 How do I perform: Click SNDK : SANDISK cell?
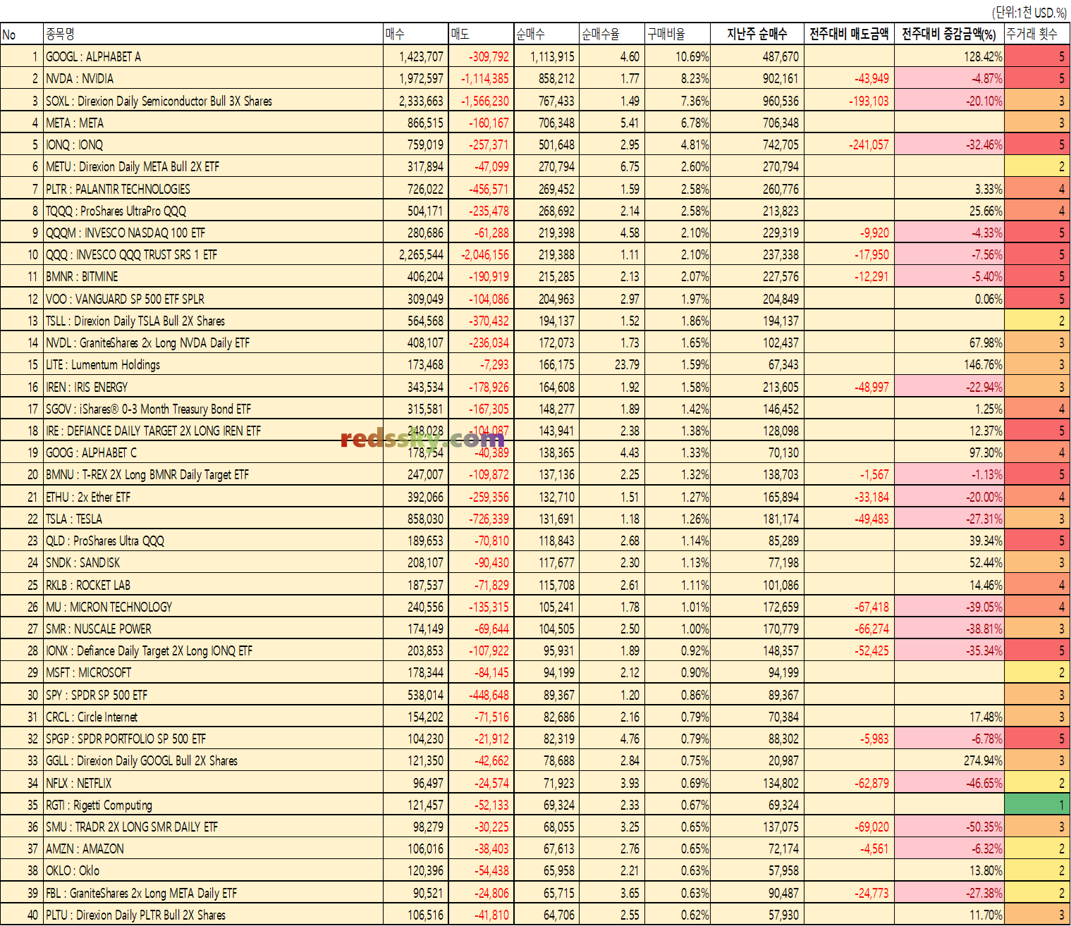(213, 562)
